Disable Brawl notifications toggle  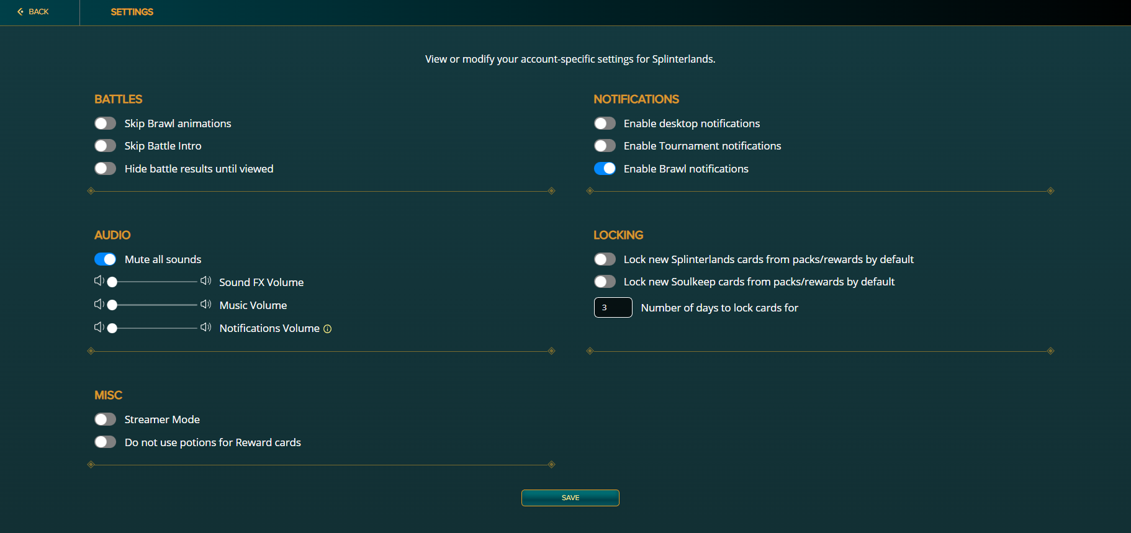click(x=605, y=169)
